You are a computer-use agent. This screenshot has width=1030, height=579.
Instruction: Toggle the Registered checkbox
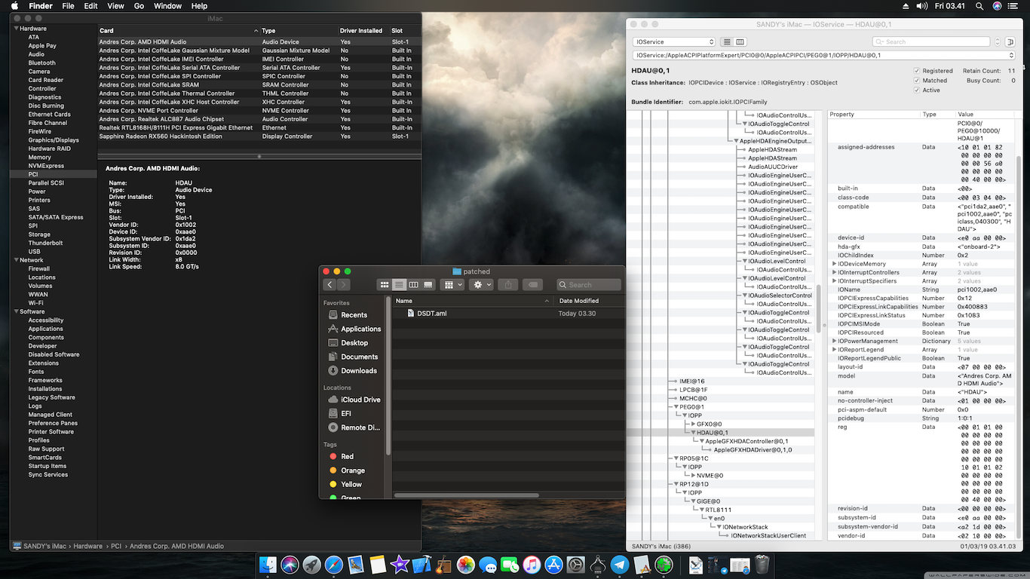coord(917,71)
